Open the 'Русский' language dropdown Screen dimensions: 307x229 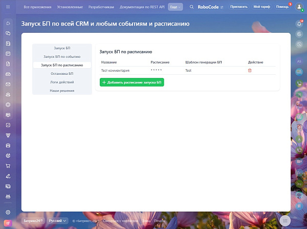[x=57, y=221]
